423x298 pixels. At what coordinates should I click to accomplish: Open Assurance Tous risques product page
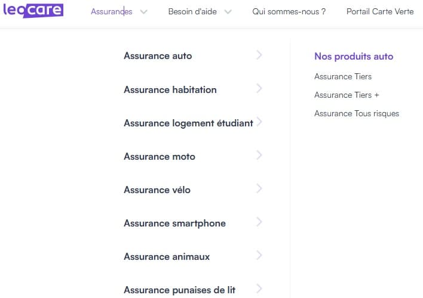click(357, 113)
